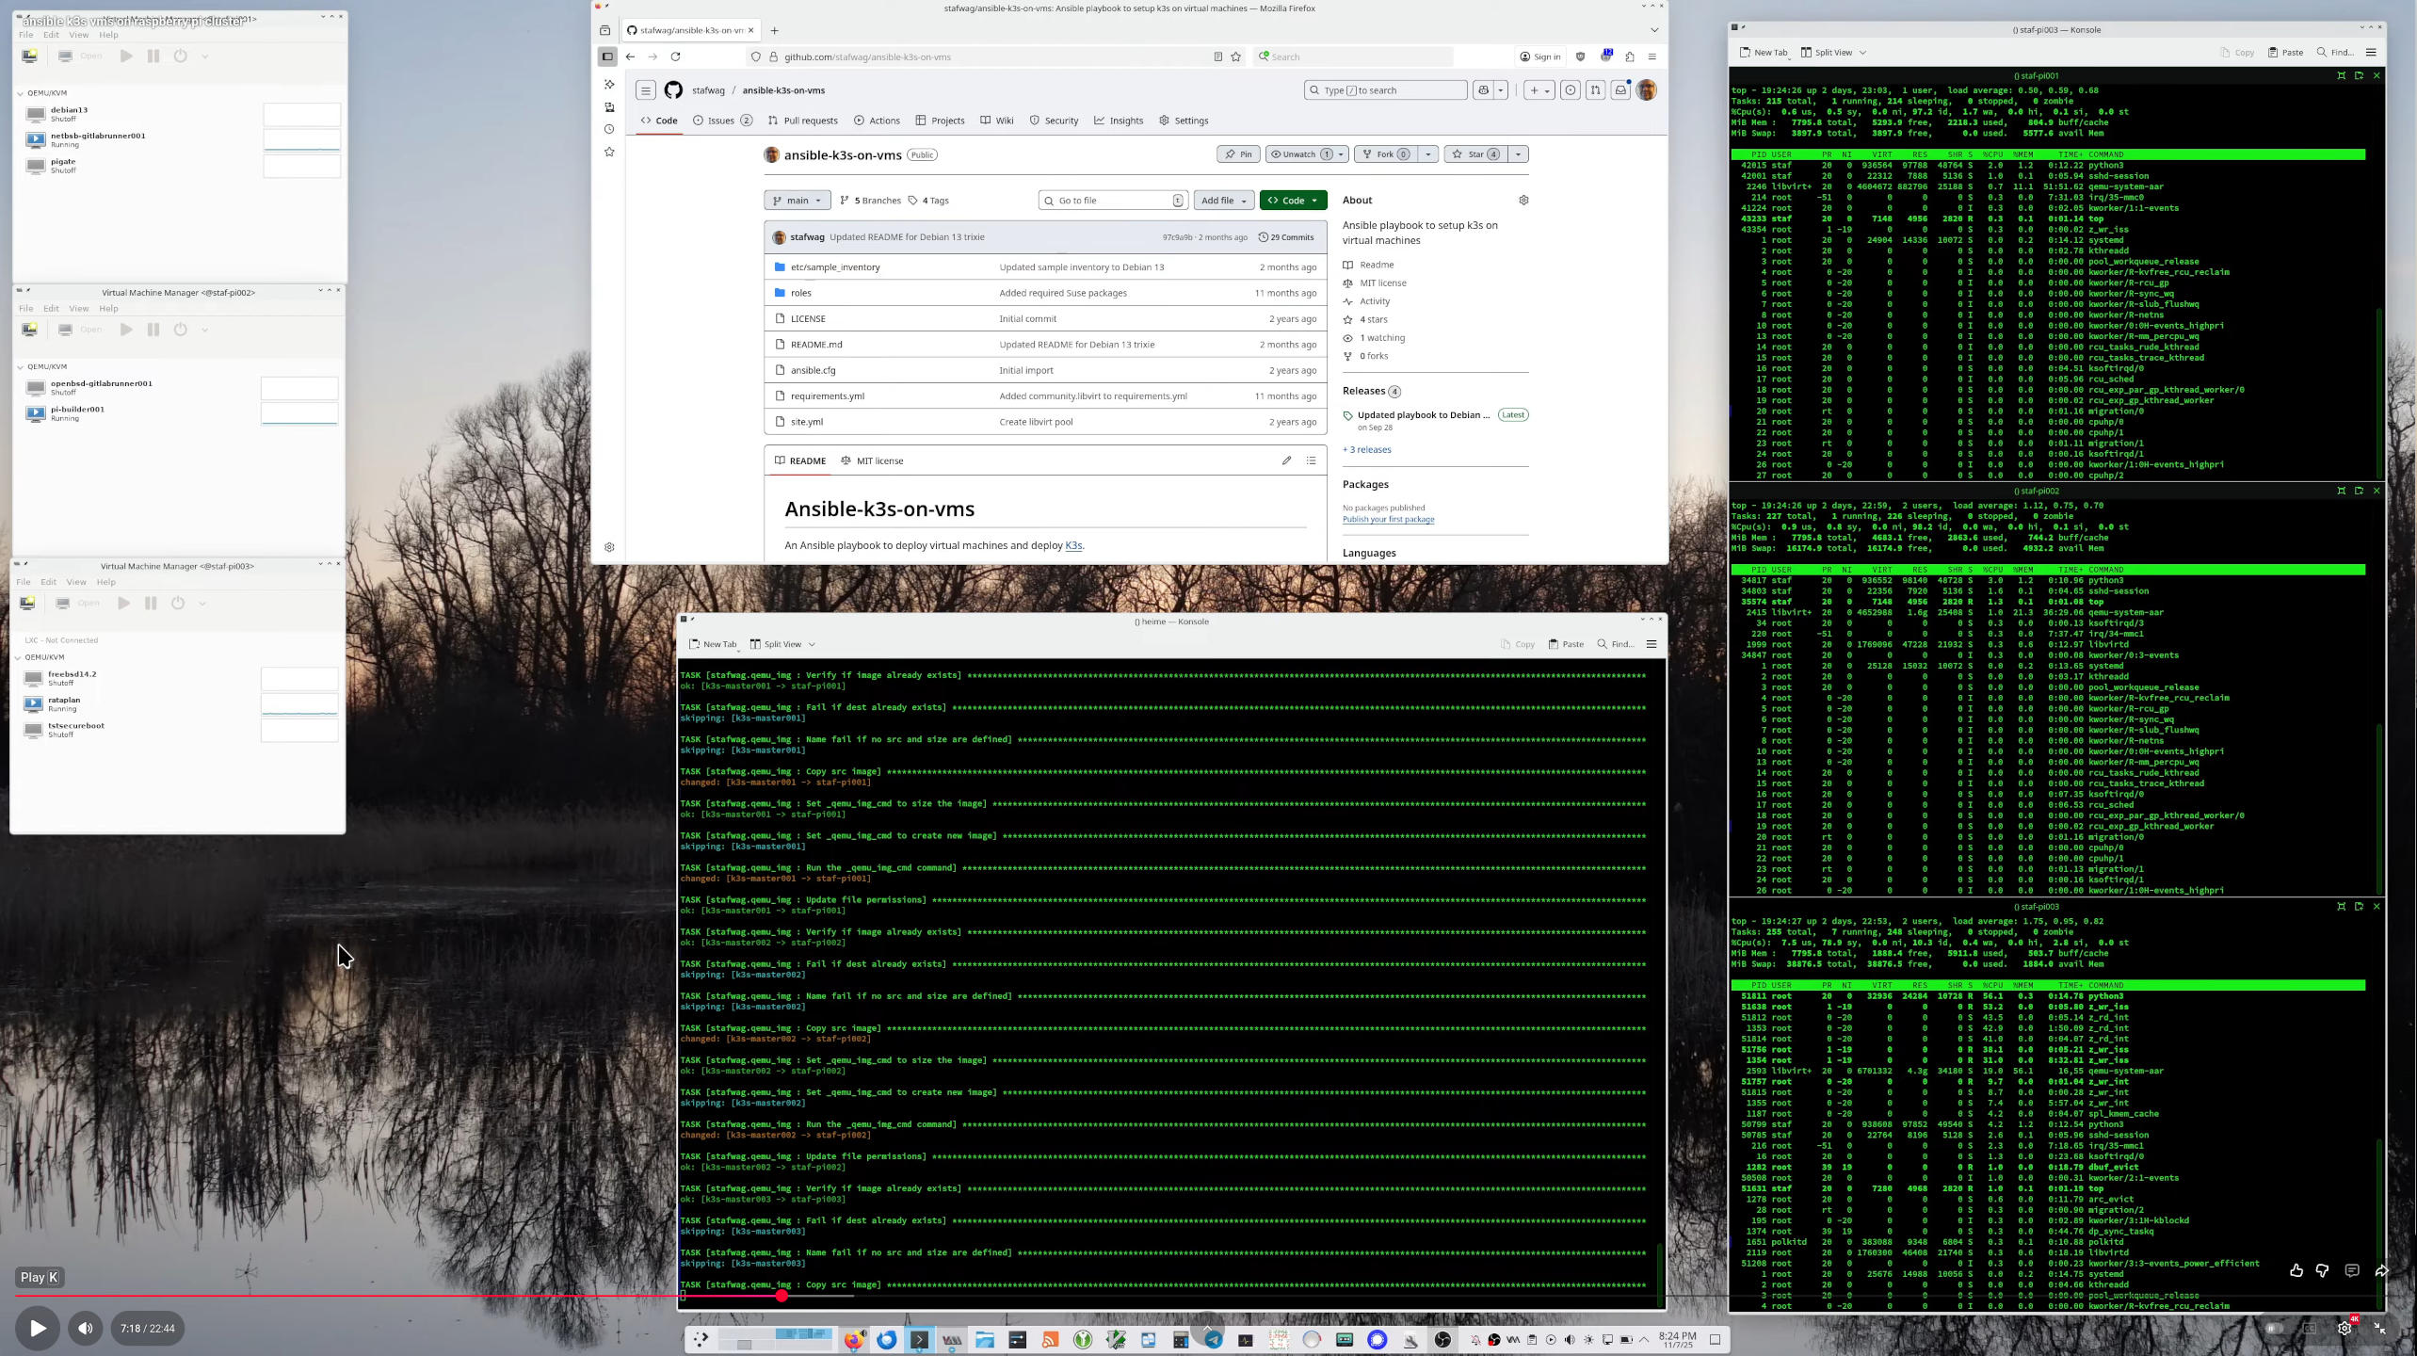Viewport: 2417px width, 1356px height.
Task: Open the README.md file link
Action: coord(815,344)
